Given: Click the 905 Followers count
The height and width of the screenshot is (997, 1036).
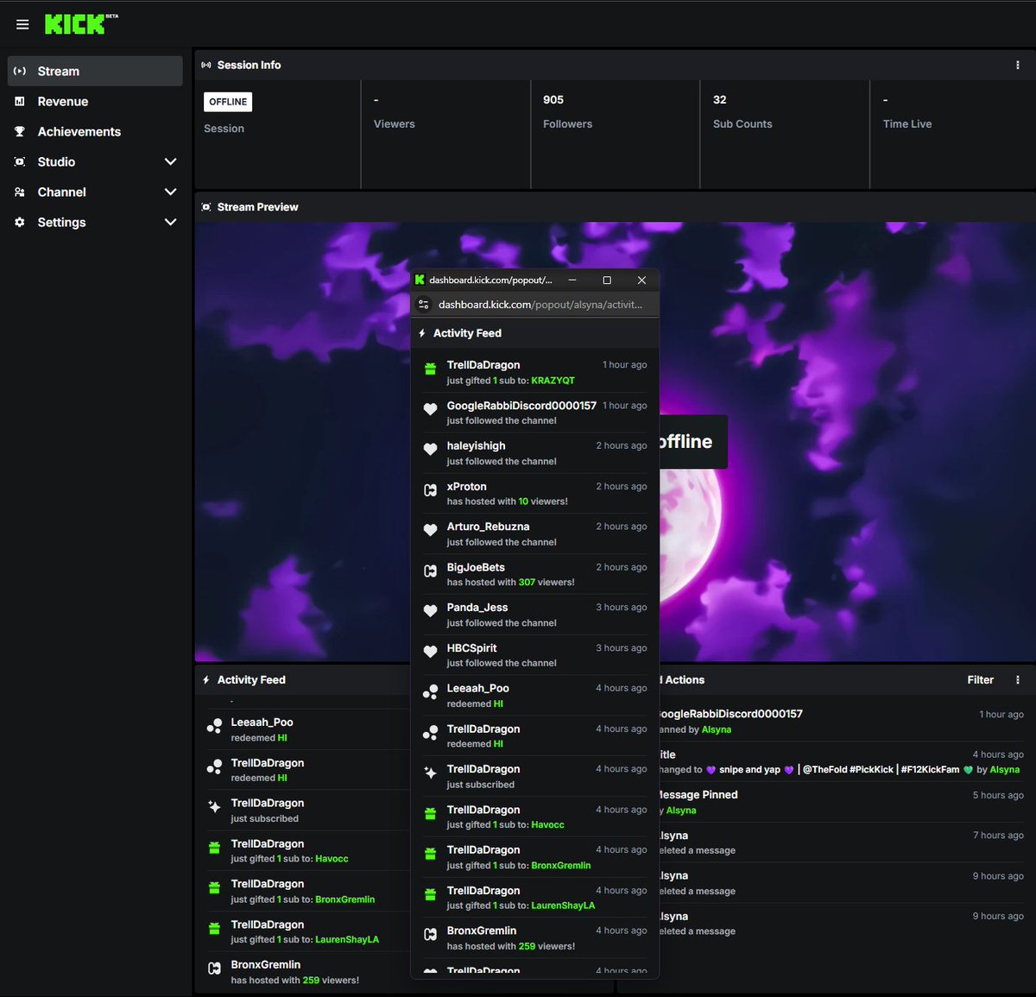Looking at the screenshot, I should pos(553,100).
